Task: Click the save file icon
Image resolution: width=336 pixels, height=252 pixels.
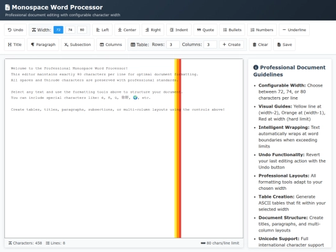Action: coord(279,45)
